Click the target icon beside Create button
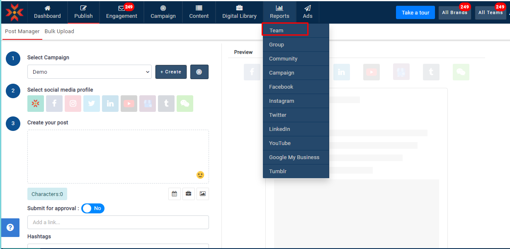The width and height of the screenshot is (510, 249). (x=199, y=72)
